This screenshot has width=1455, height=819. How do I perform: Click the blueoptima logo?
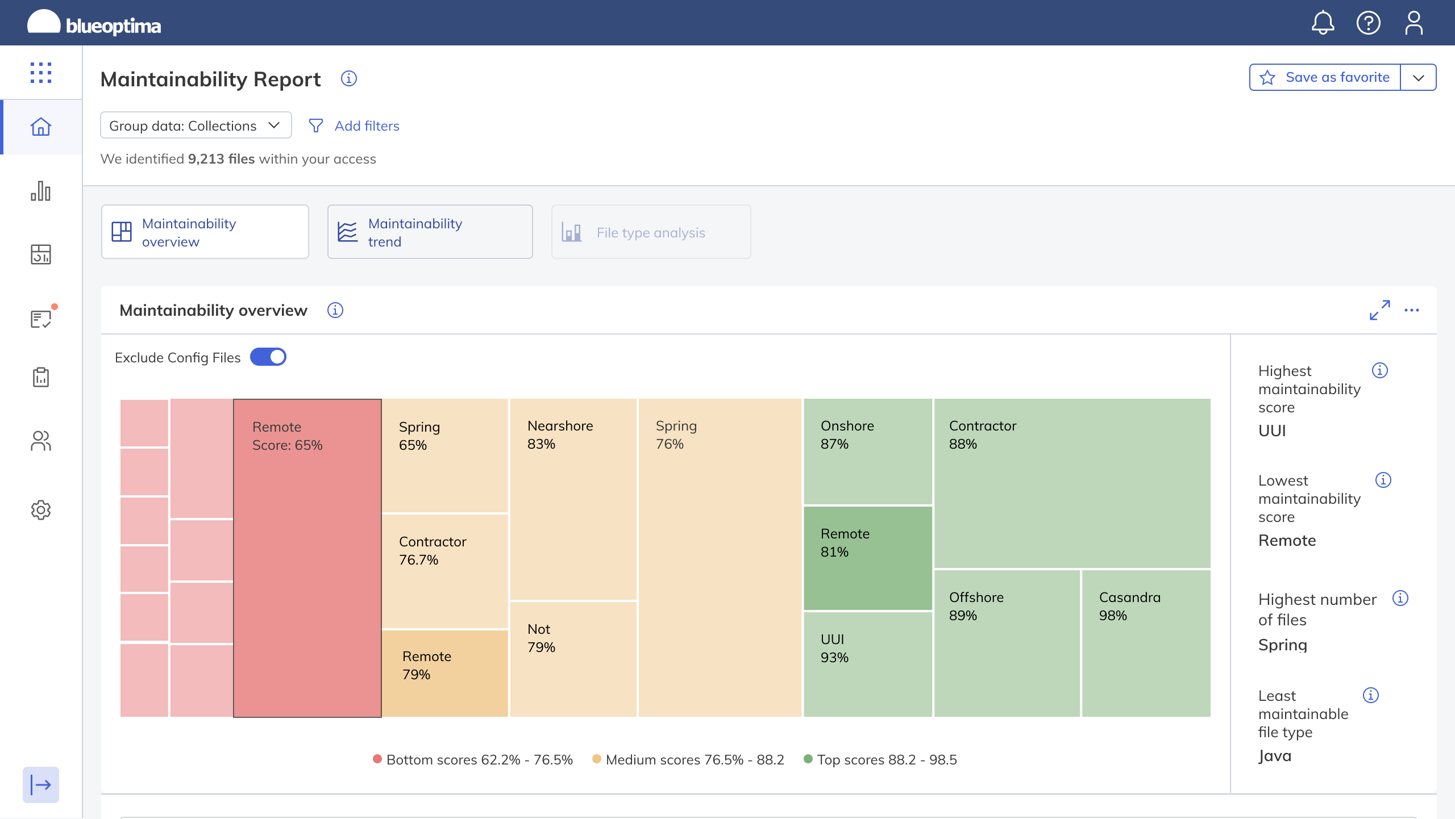pyautogui.click(x=94, y=23)
